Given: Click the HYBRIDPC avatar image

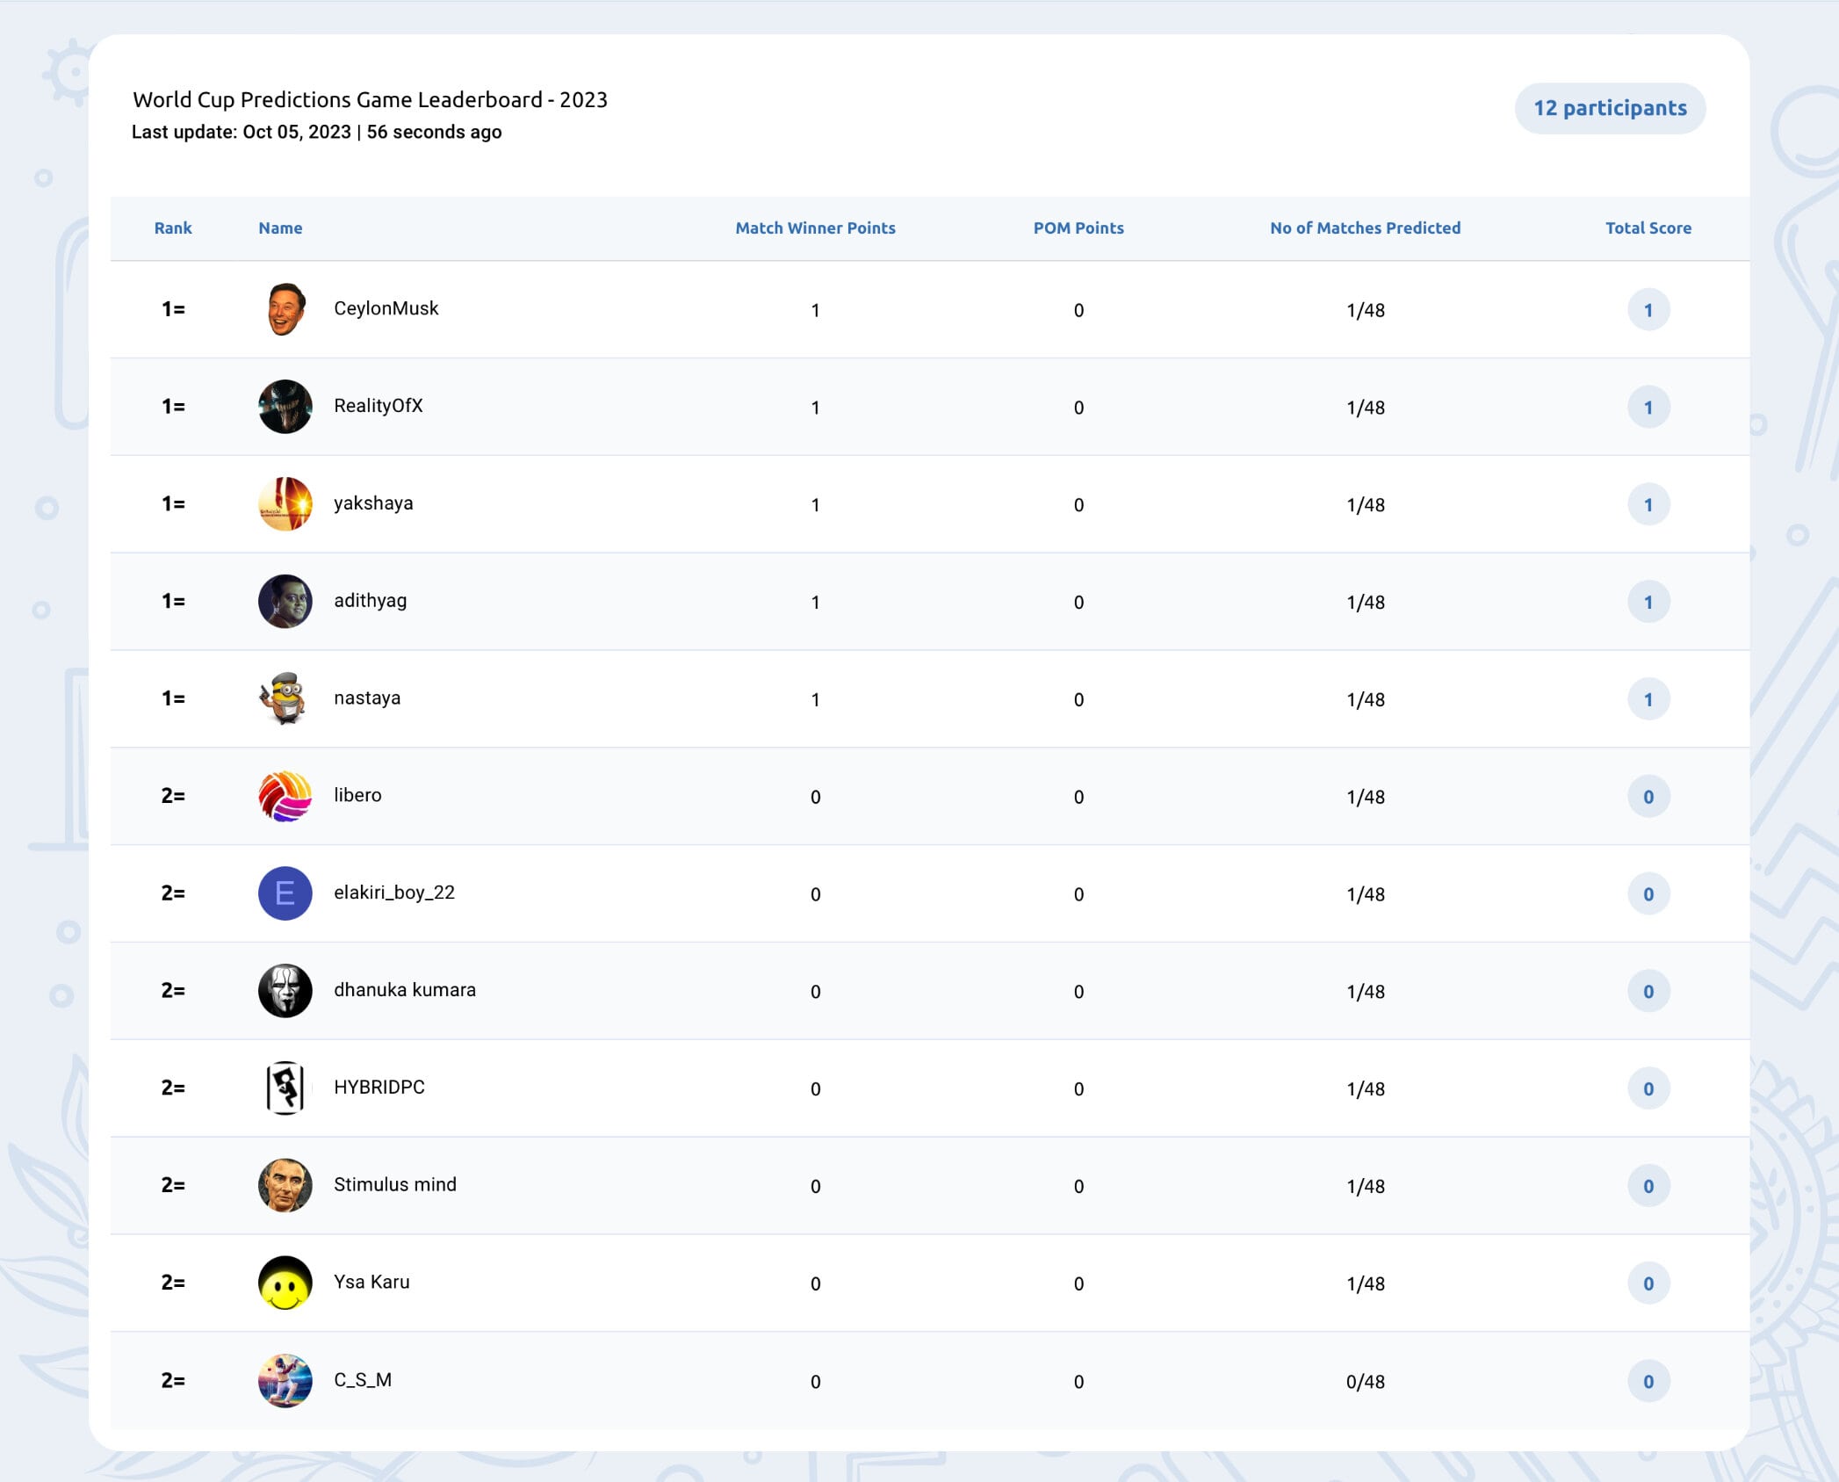Looking at the screenshot, I should click(x=285, y=1088).
